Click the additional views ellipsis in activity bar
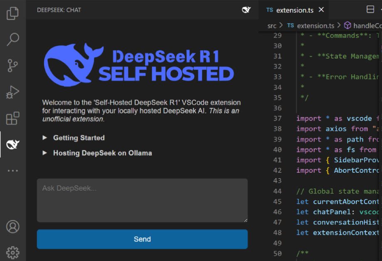 tap(13, 170)
